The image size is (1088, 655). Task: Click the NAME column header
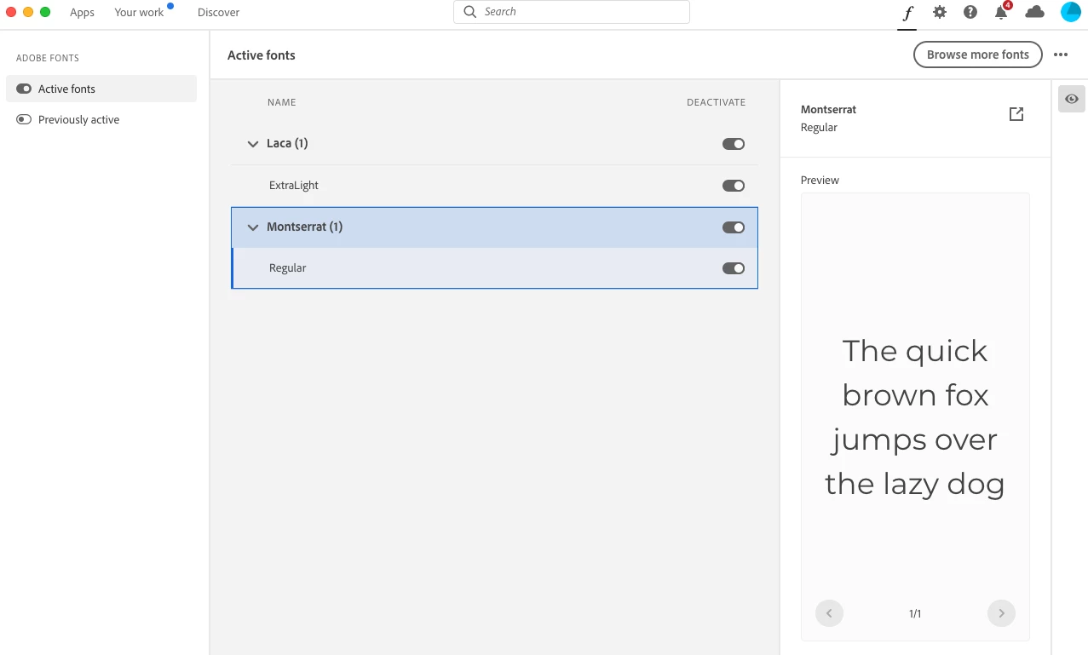tap(281, 102)
